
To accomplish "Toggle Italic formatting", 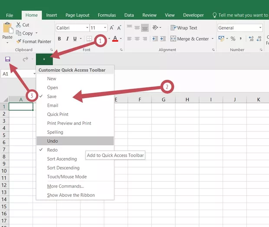I will [68, 39].
